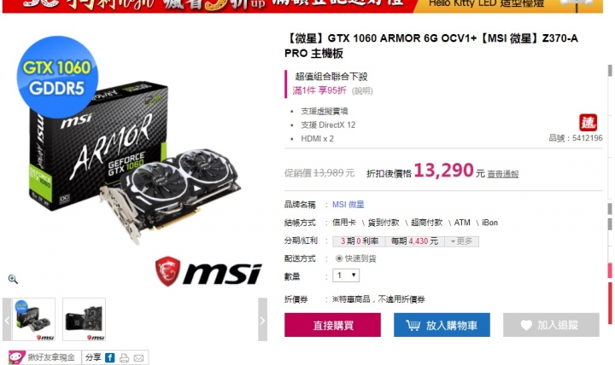Click the 加入追蹤 wishlist button
This screenshot has height=365, width=615.
pos(551,325)
